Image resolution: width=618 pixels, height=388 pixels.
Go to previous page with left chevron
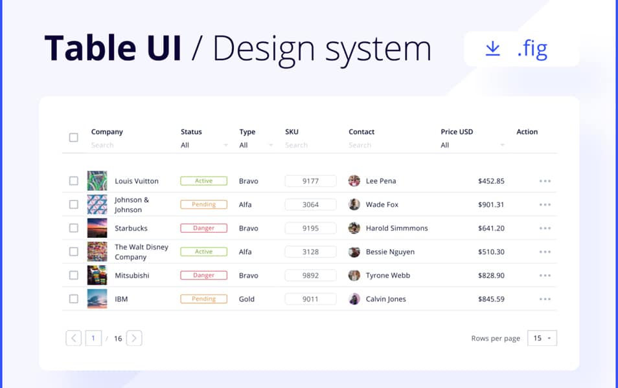point(73,338)
